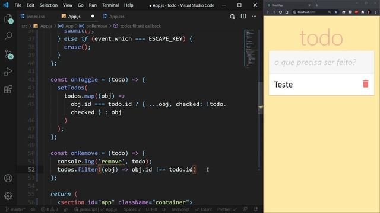Screen dimensions: 380x213
Task: Click line number 52 in the gutter
Action: (31, 170)
